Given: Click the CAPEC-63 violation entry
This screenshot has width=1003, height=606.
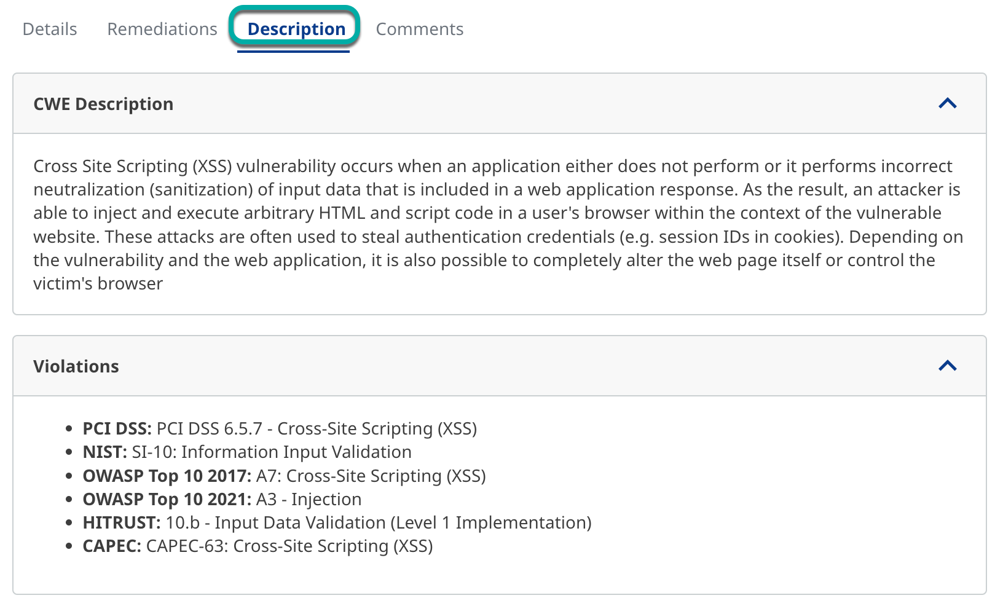Looking at the screenshot, I should pos(289,546).
